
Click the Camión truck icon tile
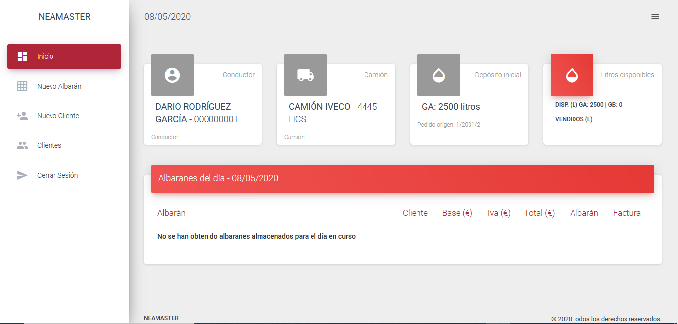click(x=306, y=75)
